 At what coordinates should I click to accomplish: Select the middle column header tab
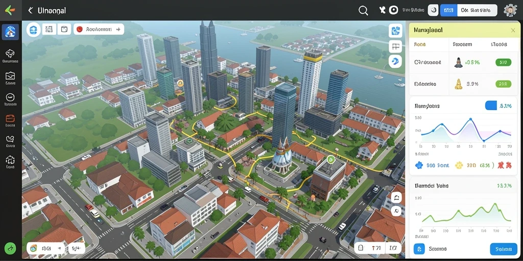tap(462, 44)
